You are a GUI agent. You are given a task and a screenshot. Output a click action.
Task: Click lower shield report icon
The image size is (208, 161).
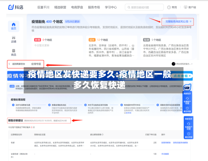coord(188,134)
